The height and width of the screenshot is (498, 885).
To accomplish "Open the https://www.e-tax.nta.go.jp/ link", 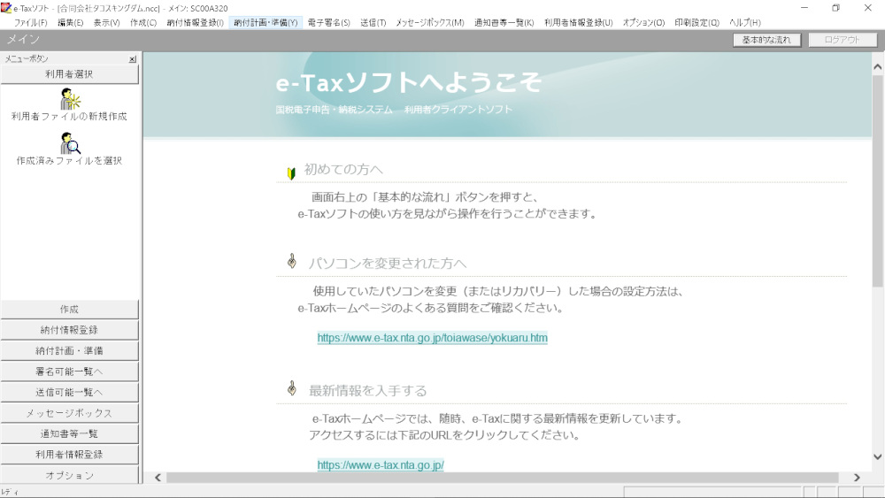I will 381,465.
